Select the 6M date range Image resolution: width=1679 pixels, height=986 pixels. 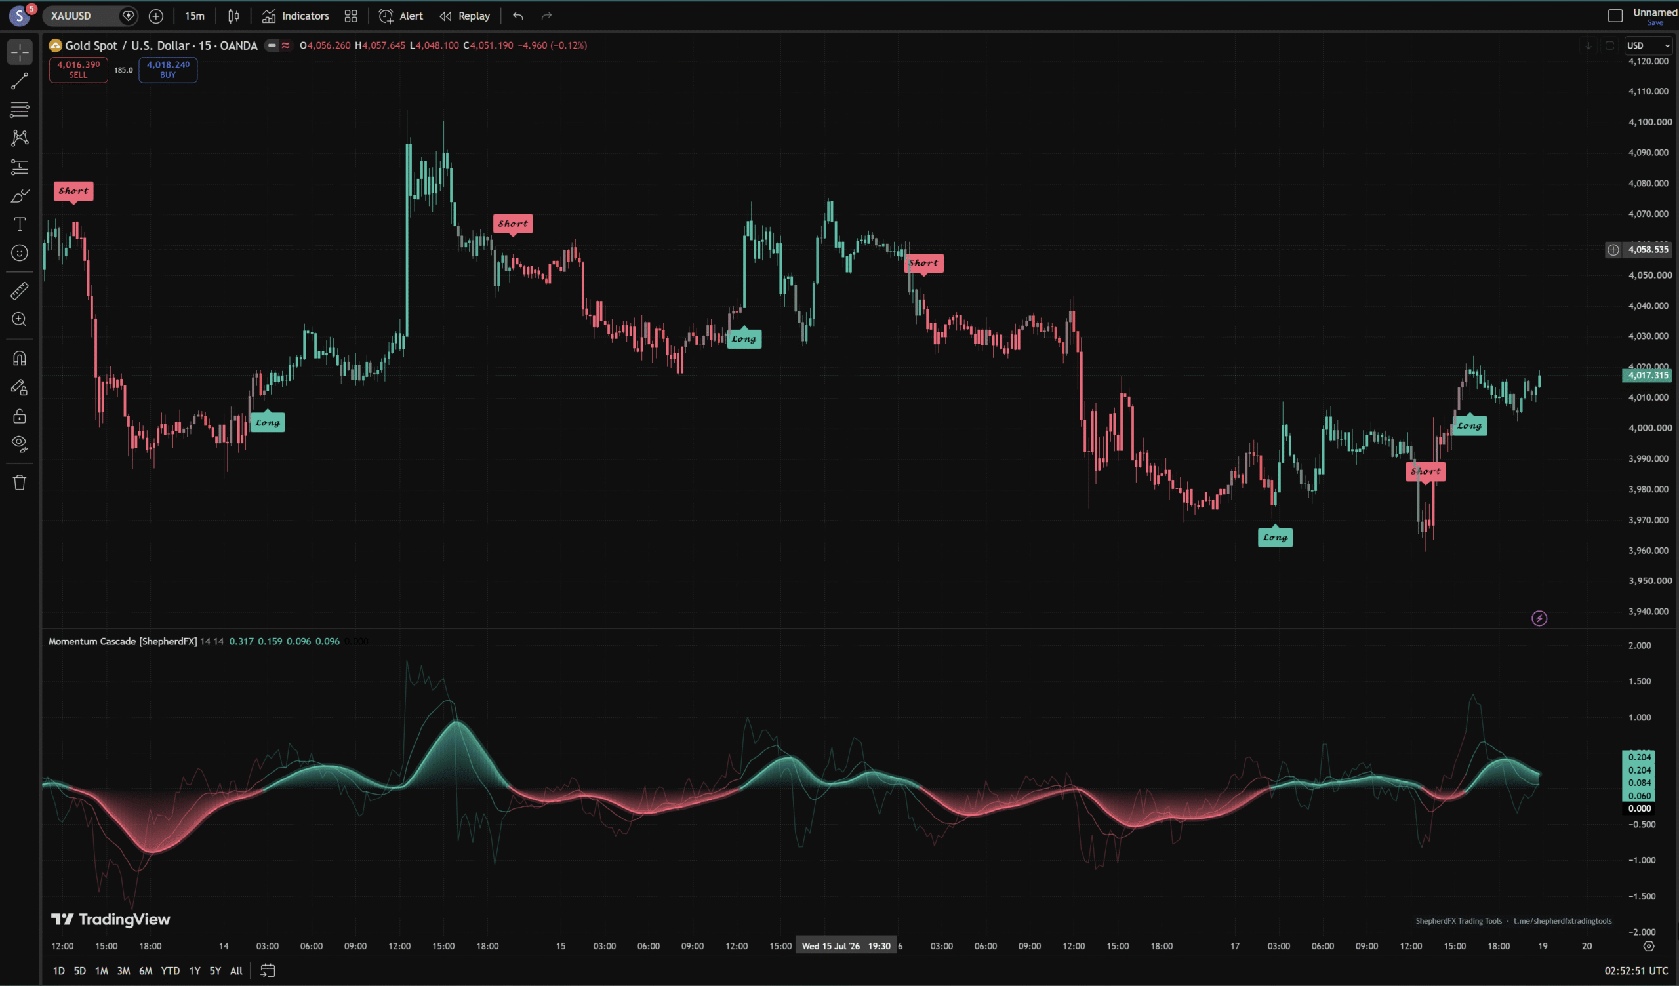[145, 971]
